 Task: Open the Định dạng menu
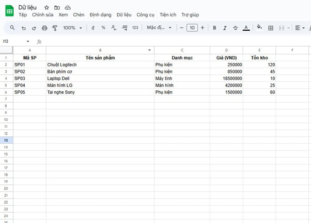coord(100,15)
